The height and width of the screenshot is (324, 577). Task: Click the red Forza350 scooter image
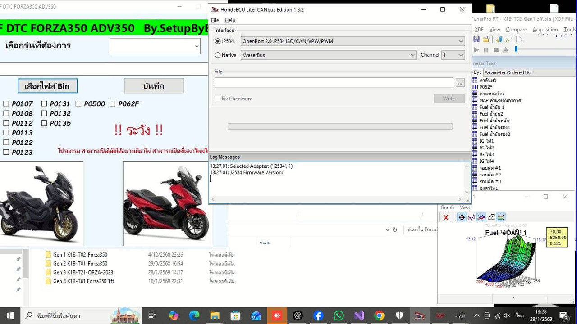(x=167, y=204)
